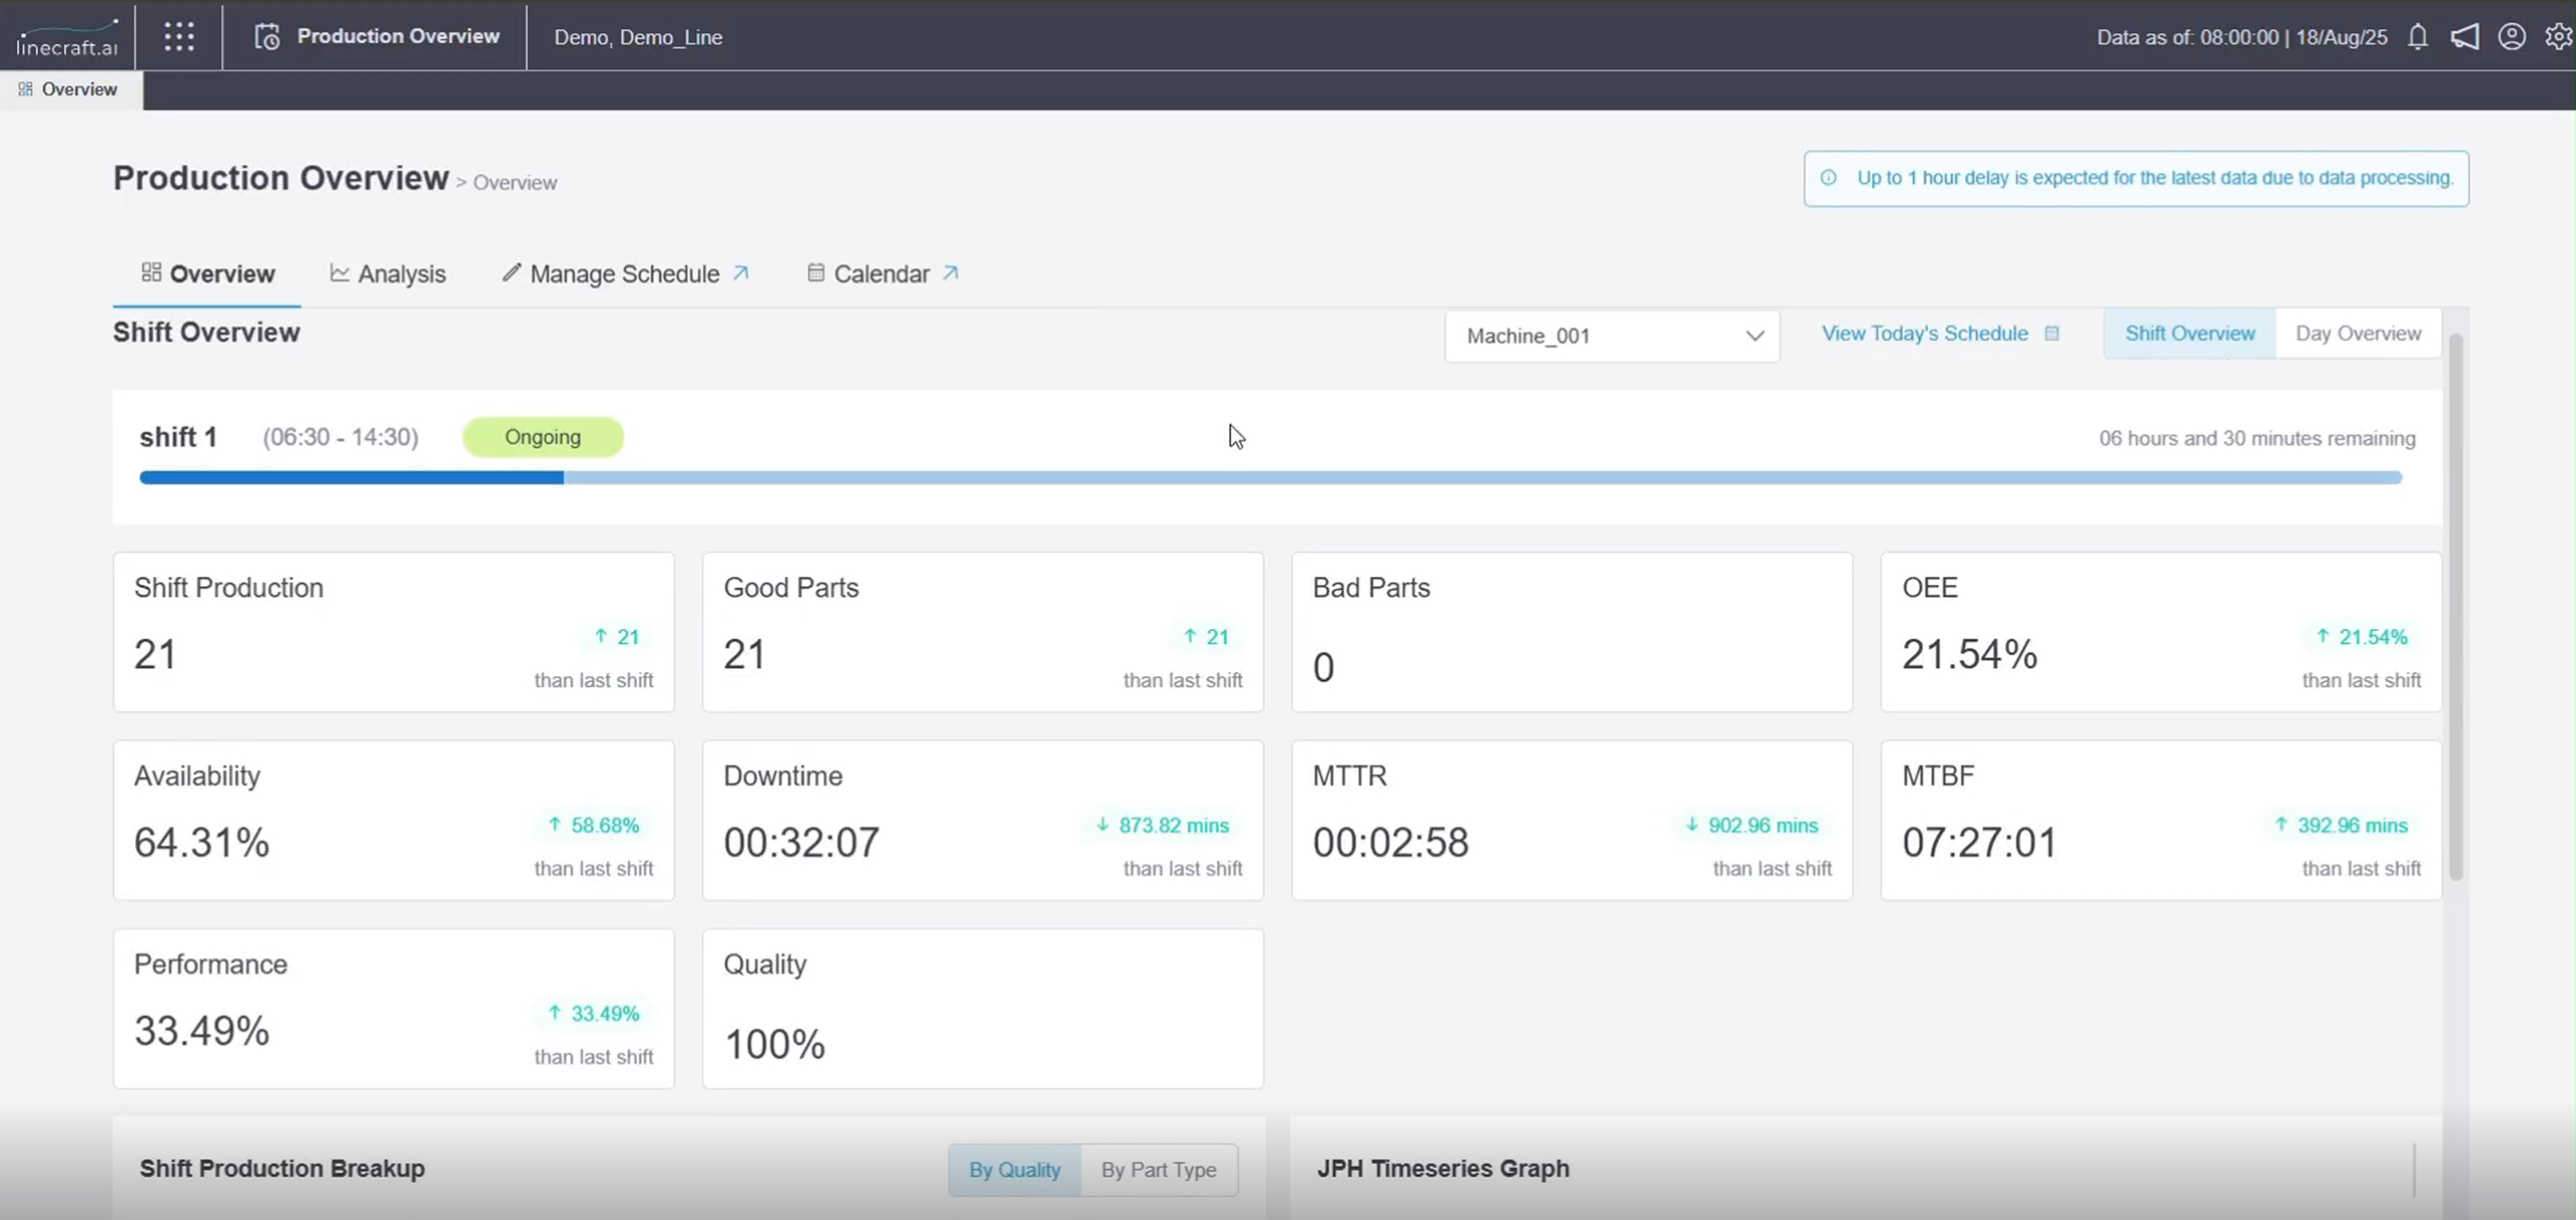Click the calendar icon beside View Today's Schedule

pos(2051,334)
